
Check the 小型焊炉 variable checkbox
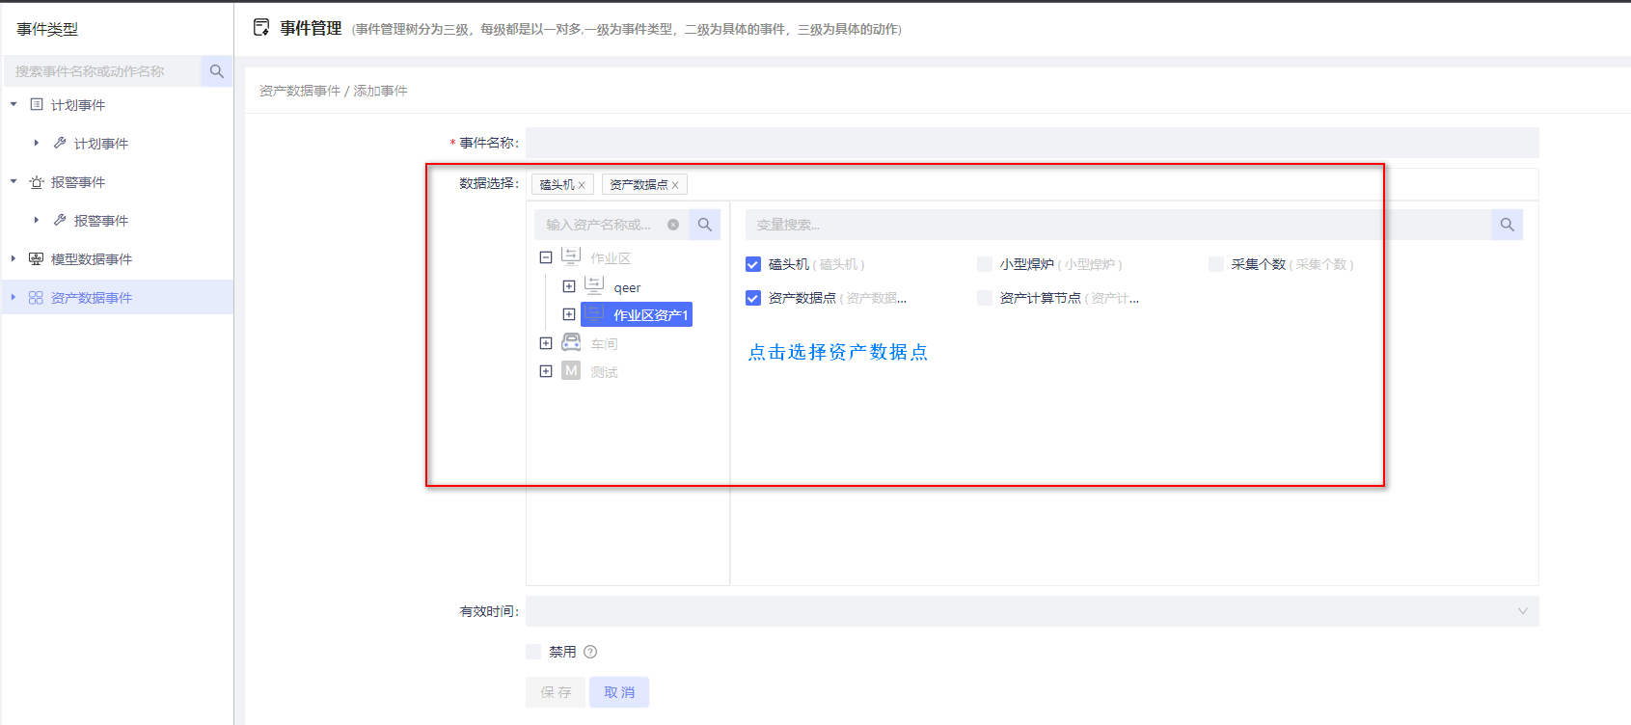pyautogui.click(x=985, y=264)
